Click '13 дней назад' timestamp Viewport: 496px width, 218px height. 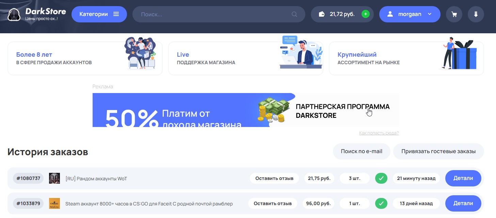pos(416,203)
